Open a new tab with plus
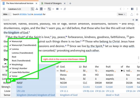The width and height of the screenshot is (140, 98). [x=70, y=3]
